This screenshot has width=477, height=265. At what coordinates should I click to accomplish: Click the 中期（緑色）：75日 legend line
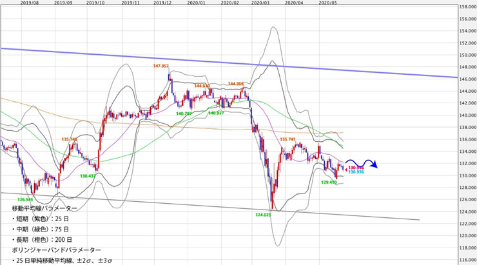tap(41, 229)
